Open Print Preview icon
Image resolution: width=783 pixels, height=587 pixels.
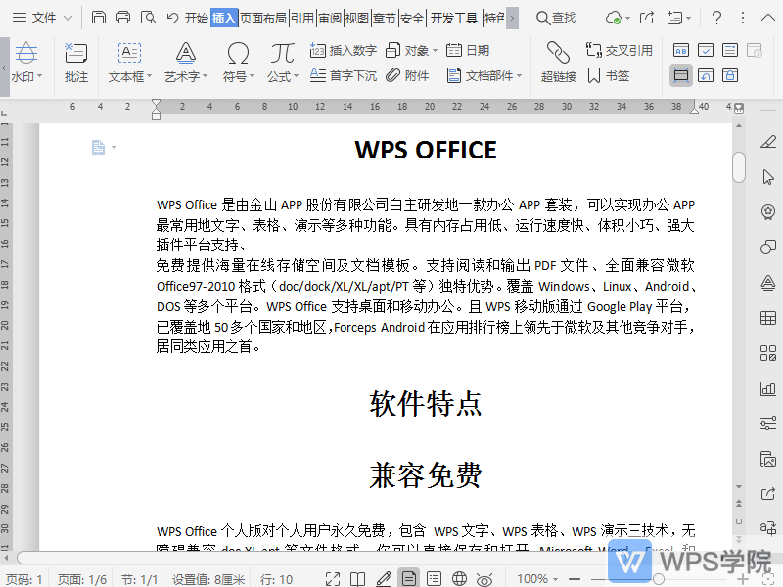coord(148,18)
